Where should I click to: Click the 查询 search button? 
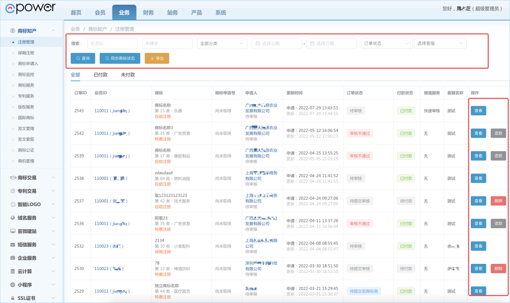[x=83, y=58]
